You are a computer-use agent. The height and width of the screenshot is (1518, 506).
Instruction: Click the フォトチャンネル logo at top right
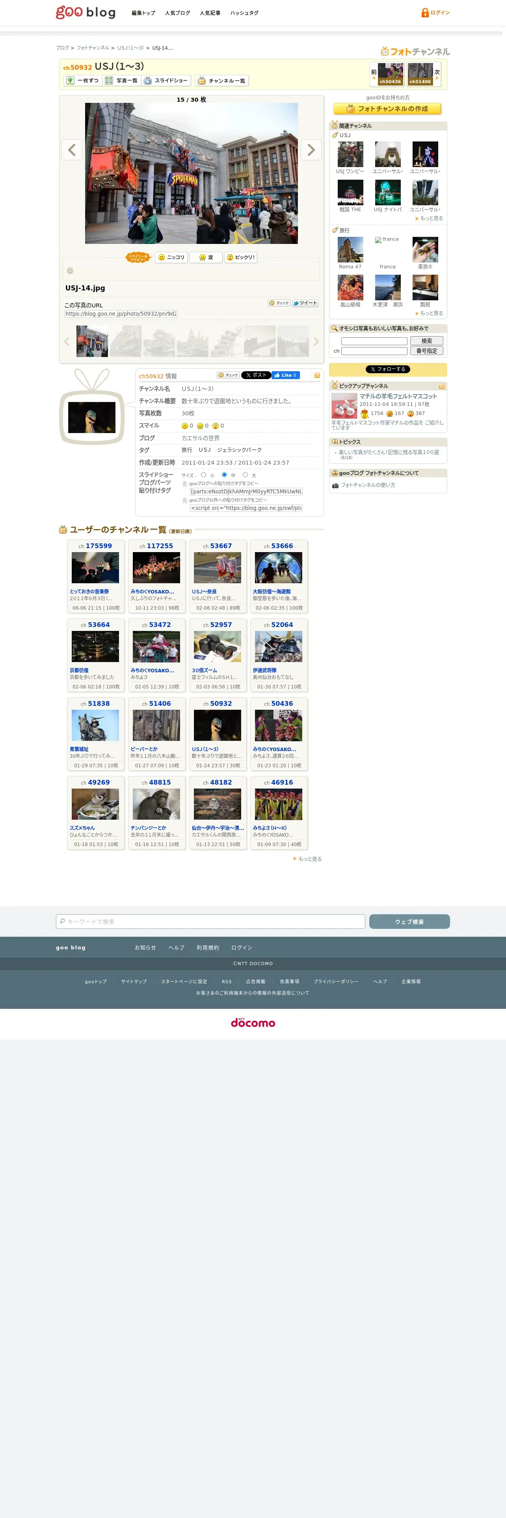pyautogui.click(x=415, y=51)
